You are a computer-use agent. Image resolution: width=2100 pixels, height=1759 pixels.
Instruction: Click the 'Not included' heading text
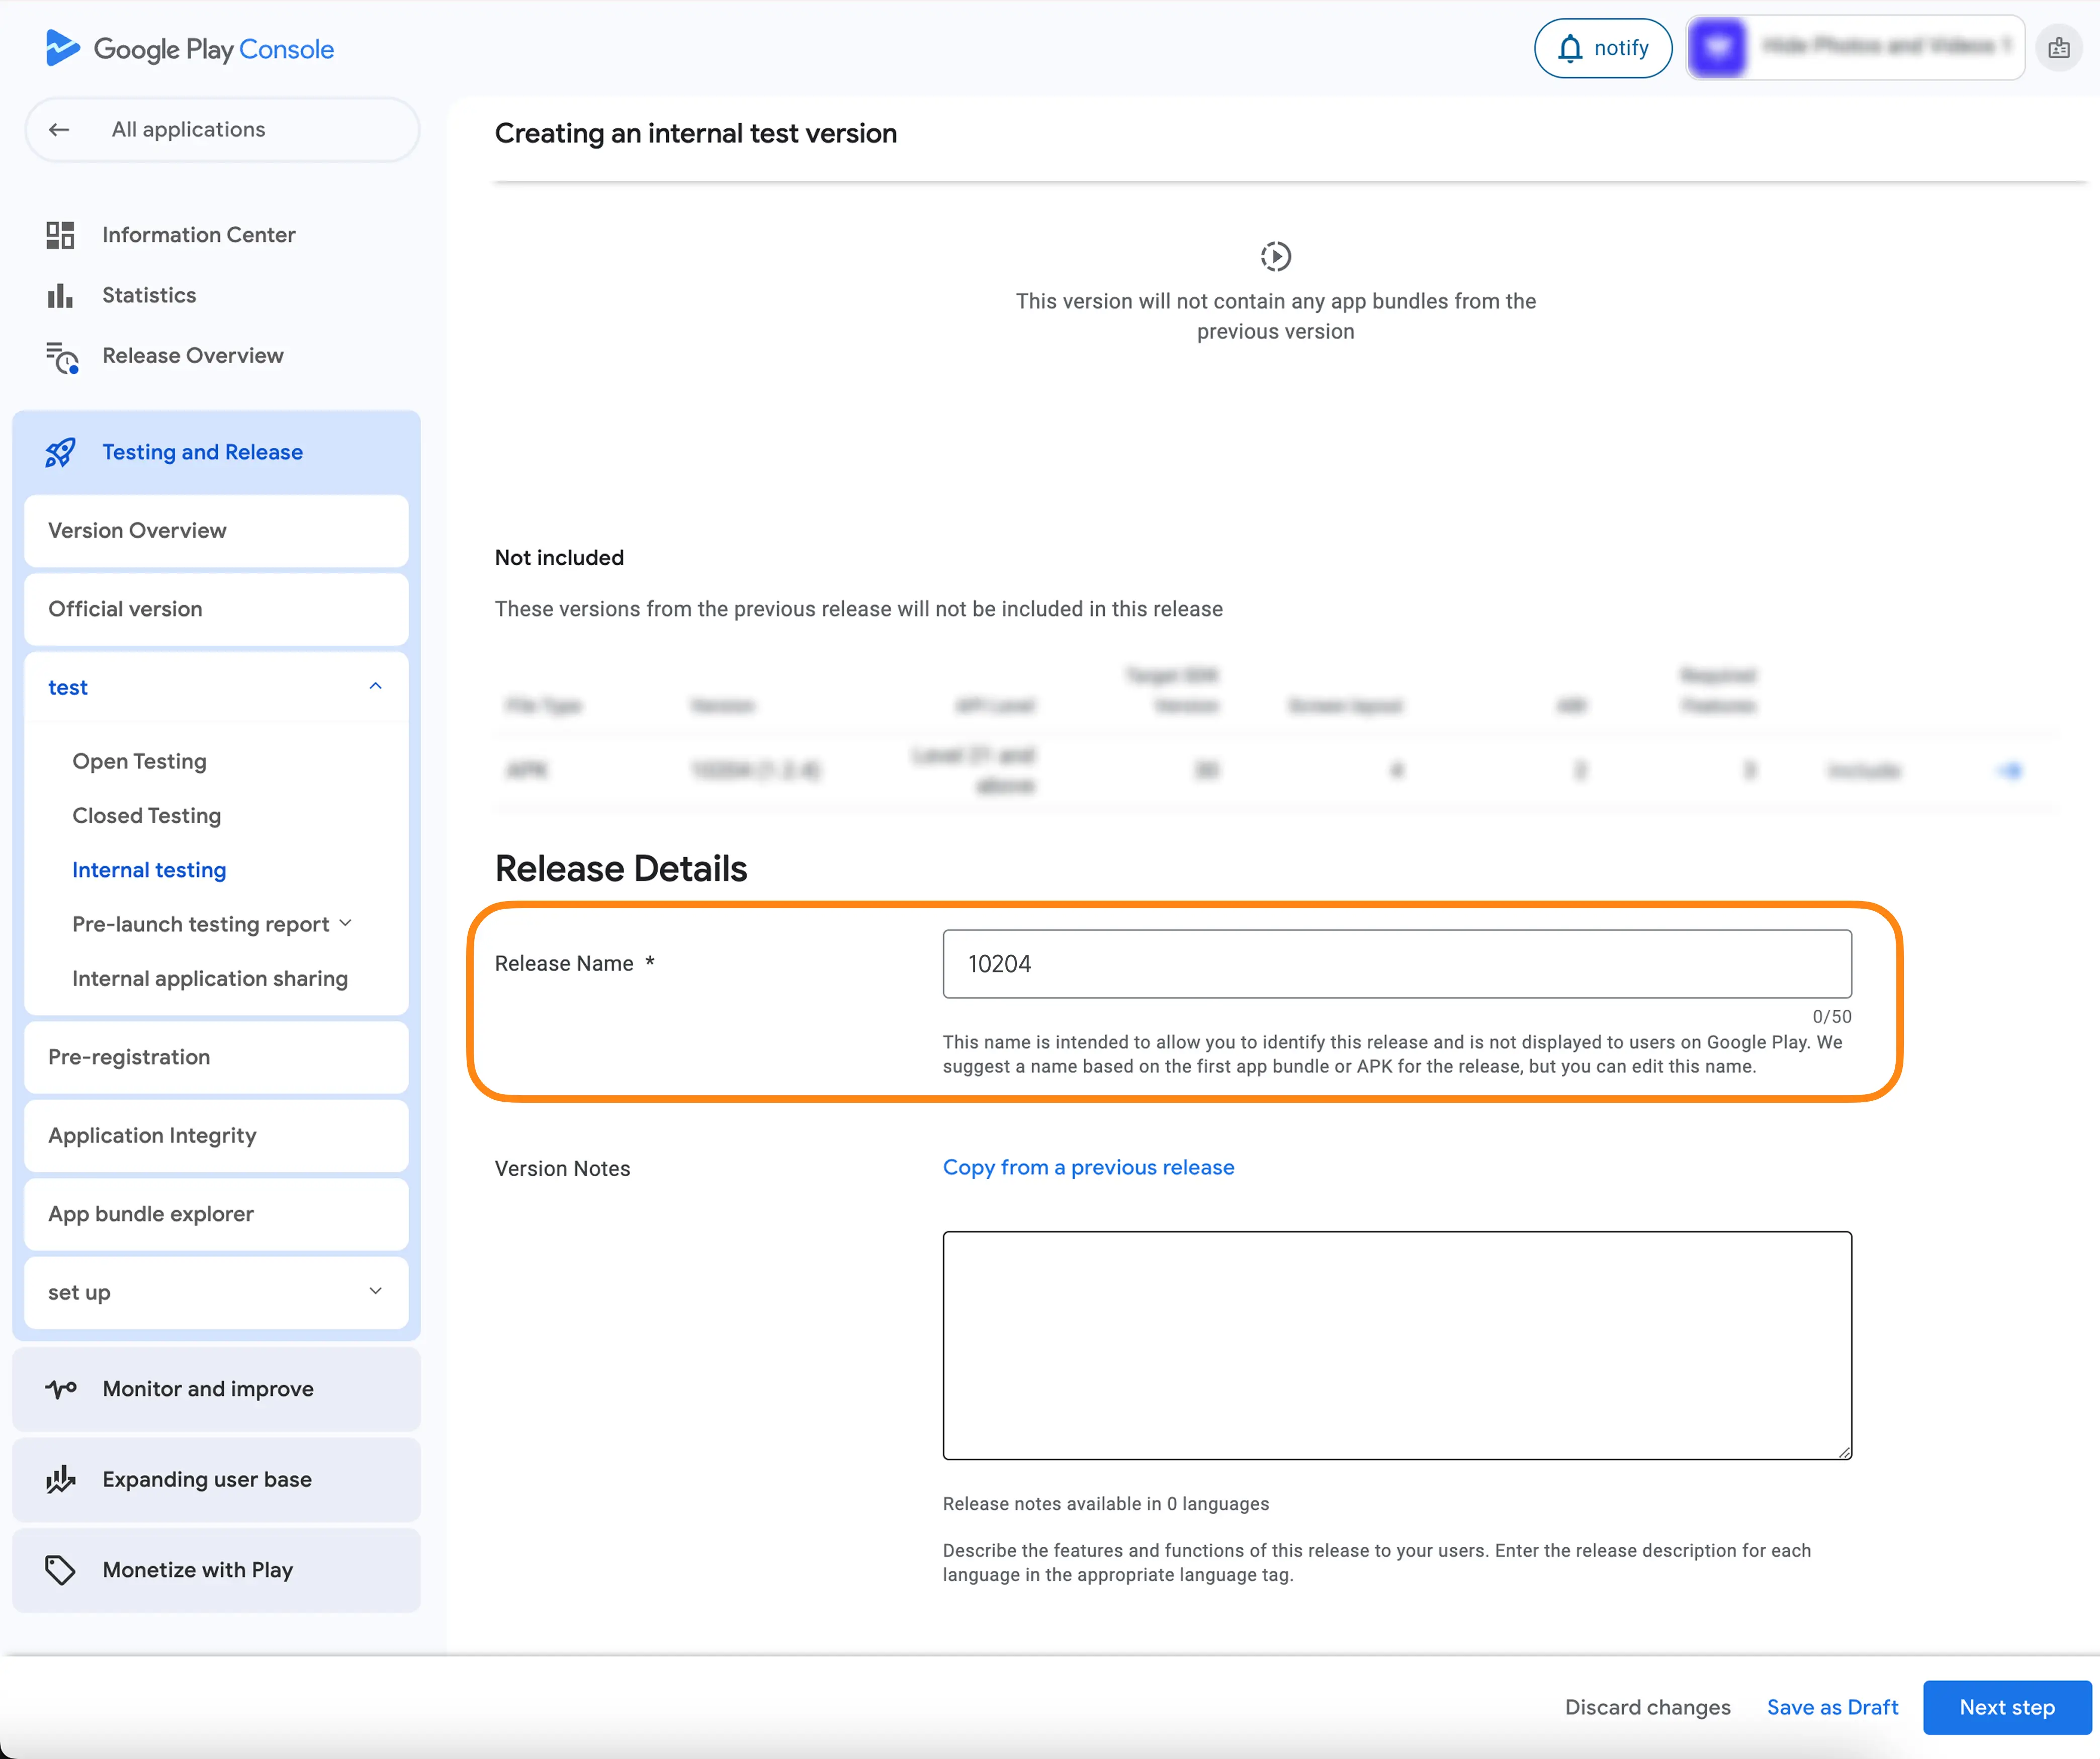click(559, 558)
